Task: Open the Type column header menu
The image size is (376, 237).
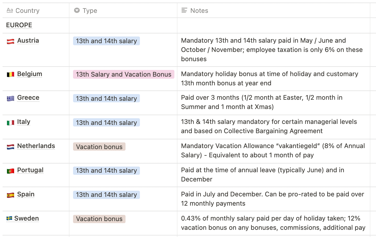Action: pos(90,11)
